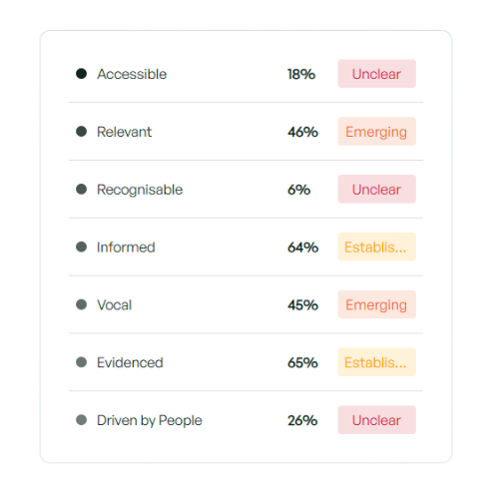Click the Driven by People label

tap(150, 420)
